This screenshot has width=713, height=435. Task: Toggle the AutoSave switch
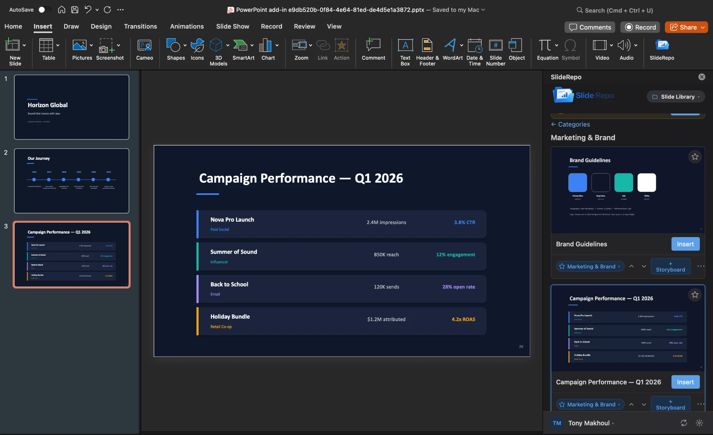[45, 10]
